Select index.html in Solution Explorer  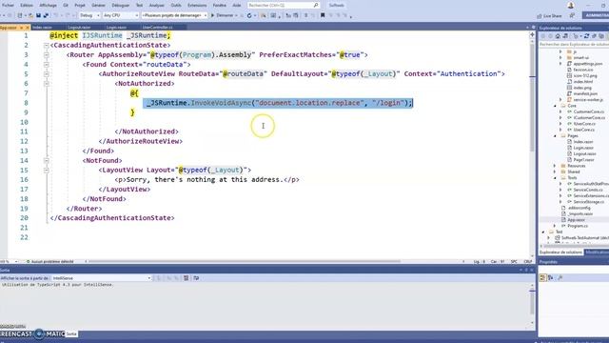click(x=583, y=82)
